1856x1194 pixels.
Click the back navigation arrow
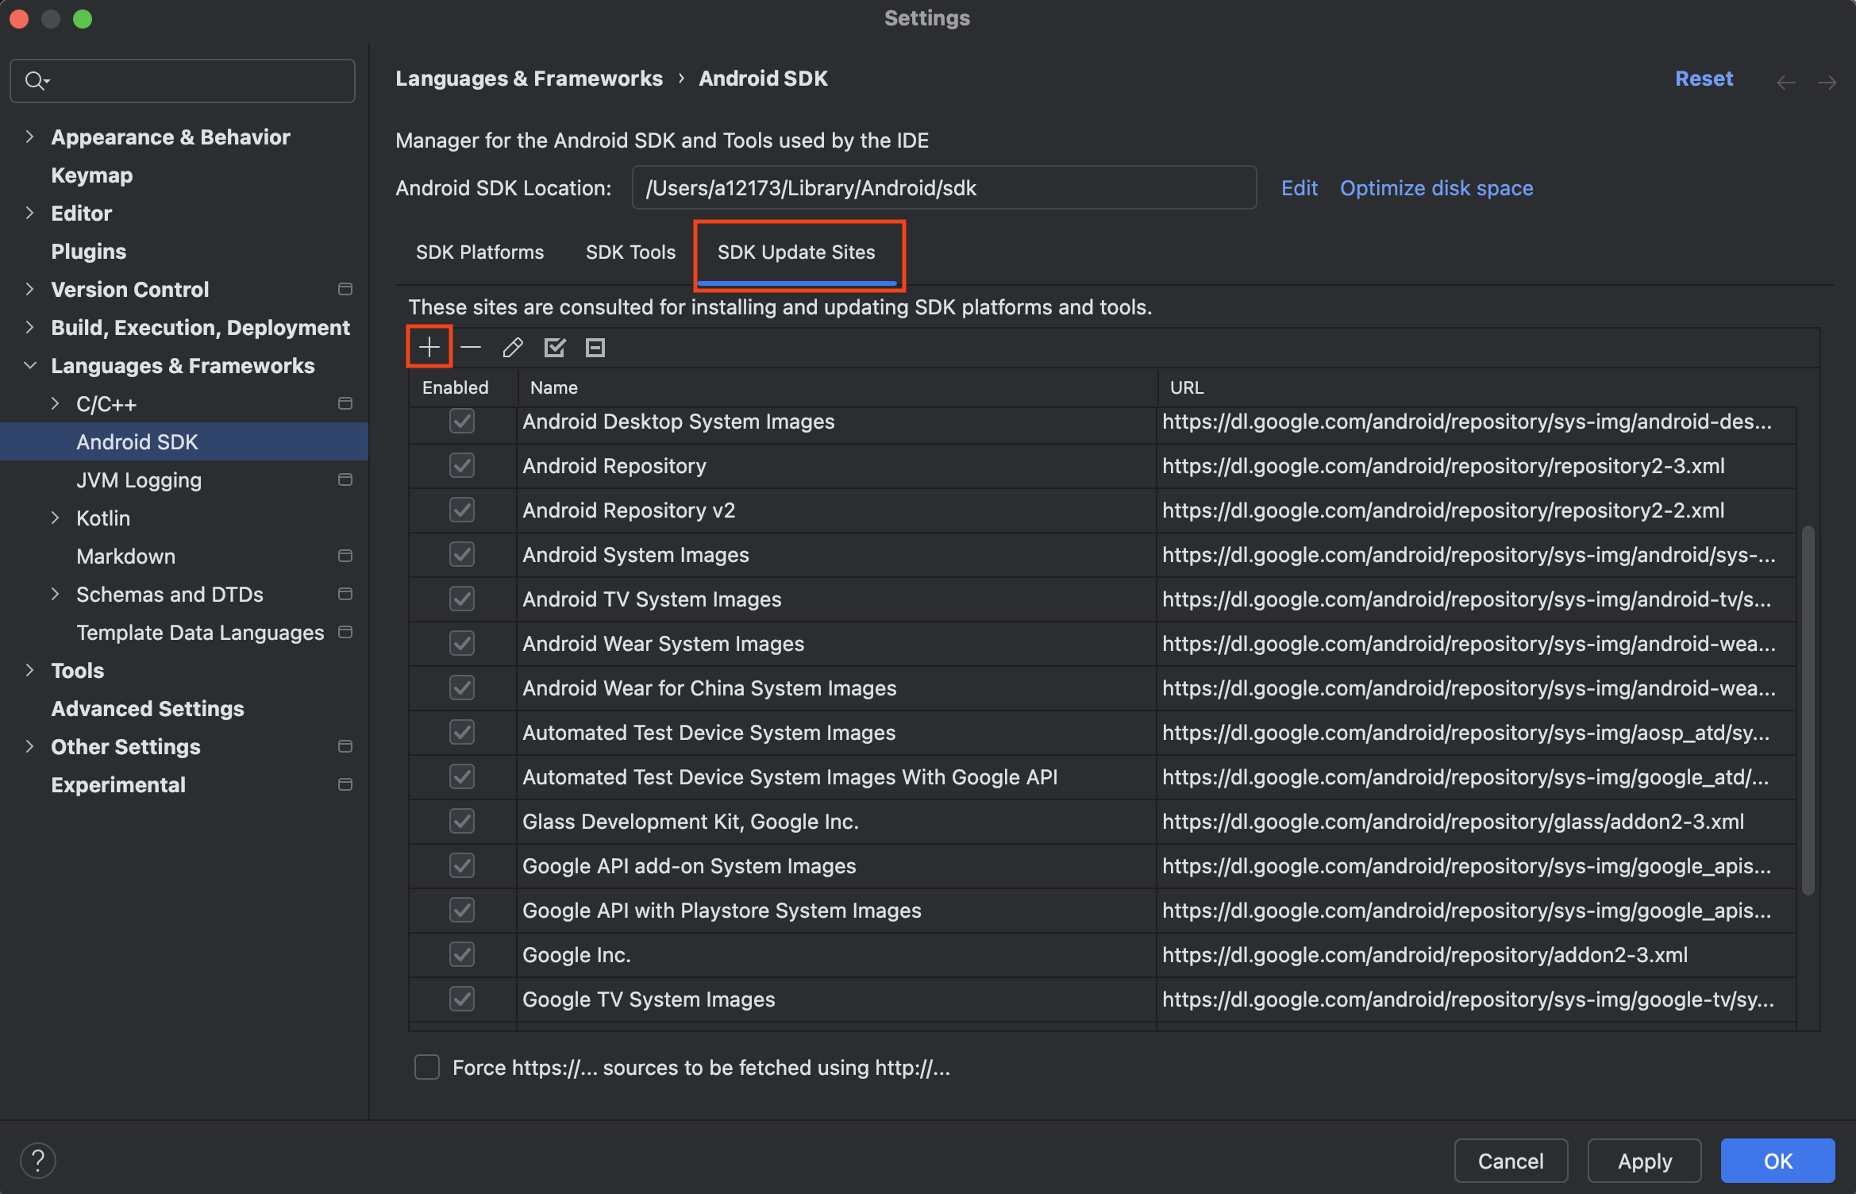pos(1786,82)
